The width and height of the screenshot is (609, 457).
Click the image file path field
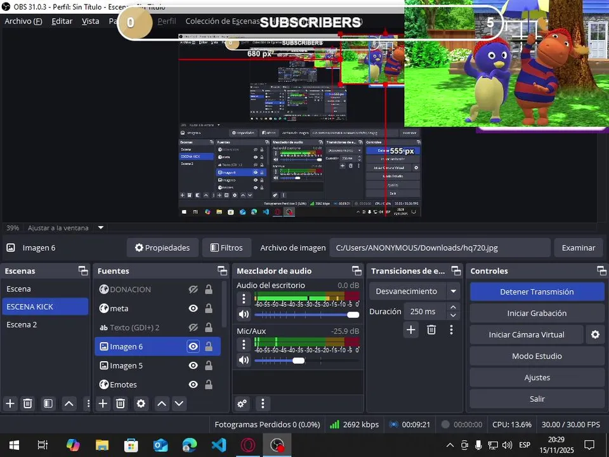click(x=440, y=248)
